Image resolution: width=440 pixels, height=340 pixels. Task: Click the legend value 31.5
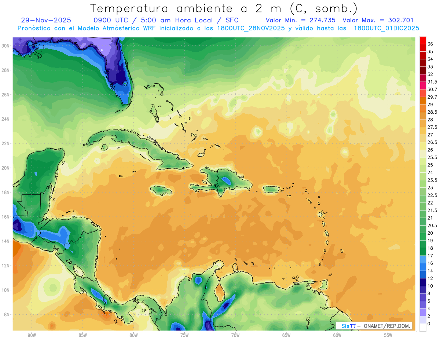432,82
